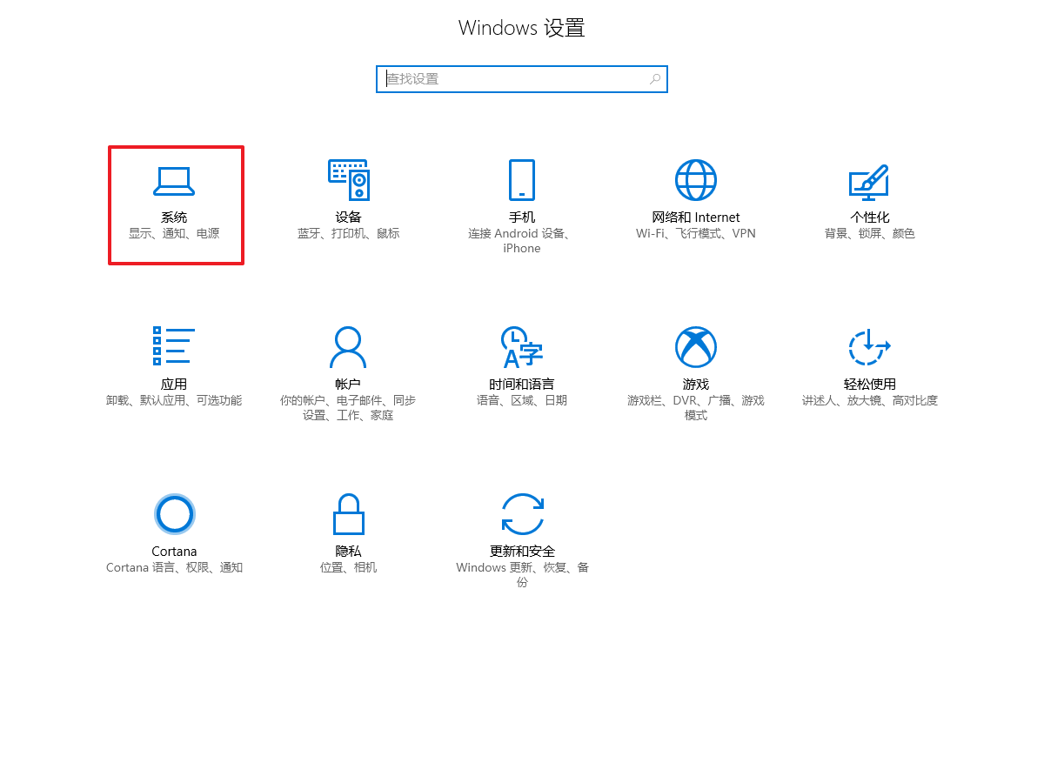
Task: Open the 设备 keyboard and speaker icon
Action: (348, 180)
